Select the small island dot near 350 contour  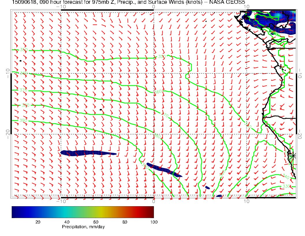click(21, 61)
